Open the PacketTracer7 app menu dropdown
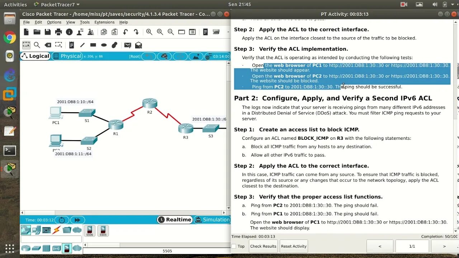The width and height of the screenshot is (459, 258). (57, 5)
